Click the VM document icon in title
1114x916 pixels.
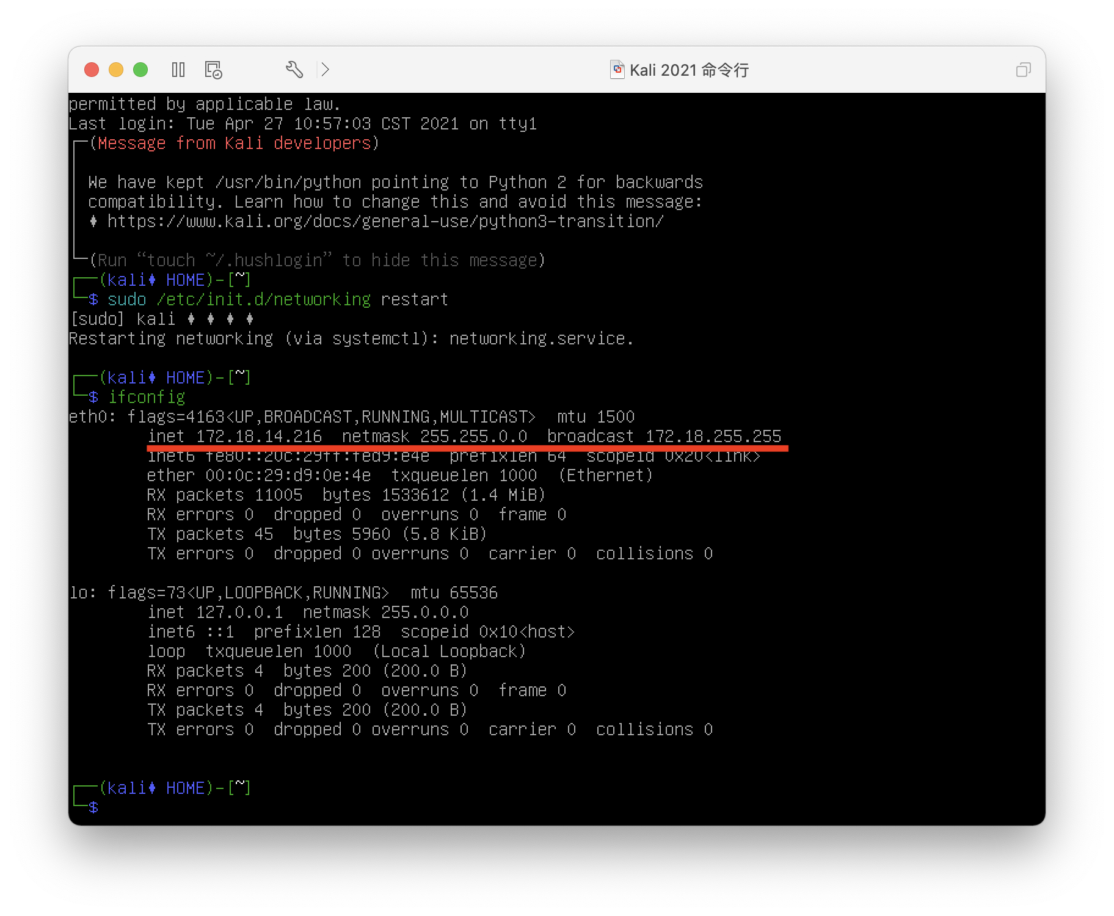[617, 70]
